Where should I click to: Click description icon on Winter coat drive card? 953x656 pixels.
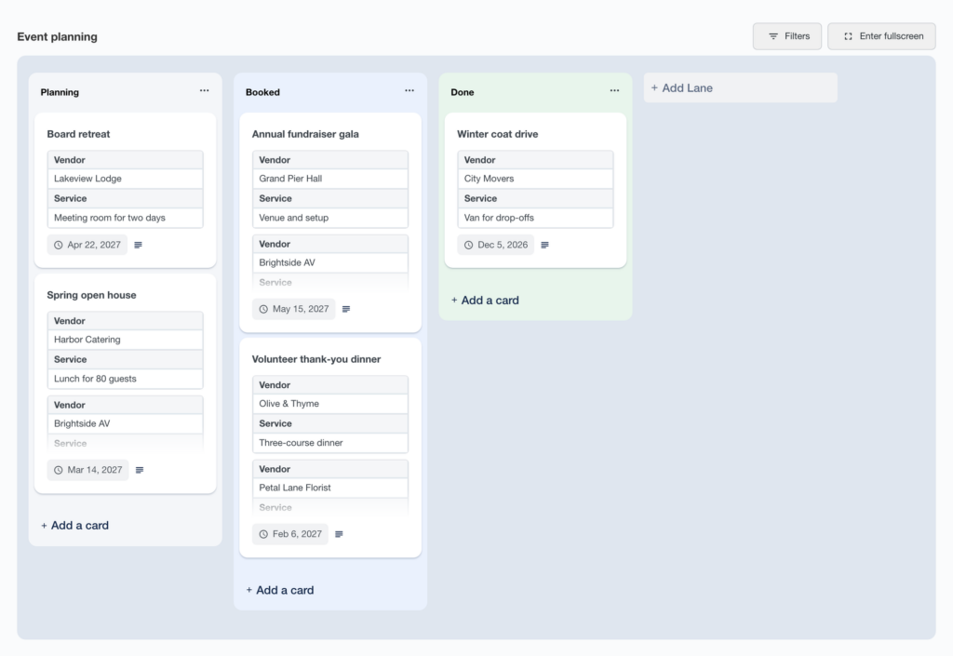(544, 245)
